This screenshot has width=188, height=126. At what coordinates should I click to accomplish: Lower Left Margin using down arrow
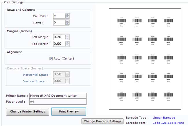(67, 38)
